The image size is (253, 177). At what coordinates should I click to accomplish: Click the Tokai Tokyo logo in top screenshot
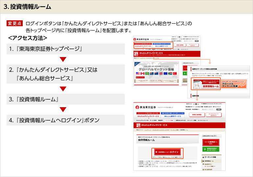[141, 39]
